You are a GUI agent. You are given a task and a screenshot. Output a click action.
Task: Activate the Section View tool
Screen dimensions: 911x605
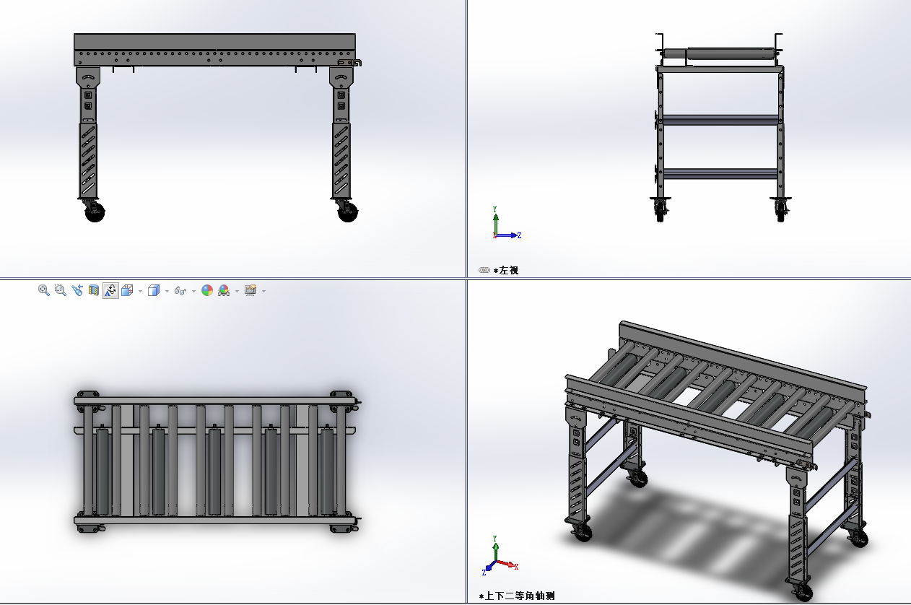(94, 290)
